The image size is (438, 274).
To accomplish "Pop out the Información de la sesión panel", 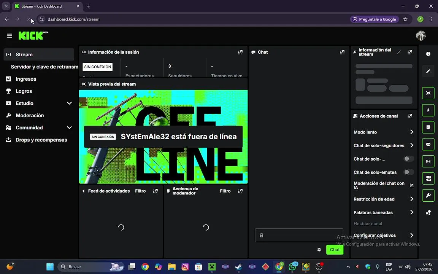I will click(x=240, y=52).
